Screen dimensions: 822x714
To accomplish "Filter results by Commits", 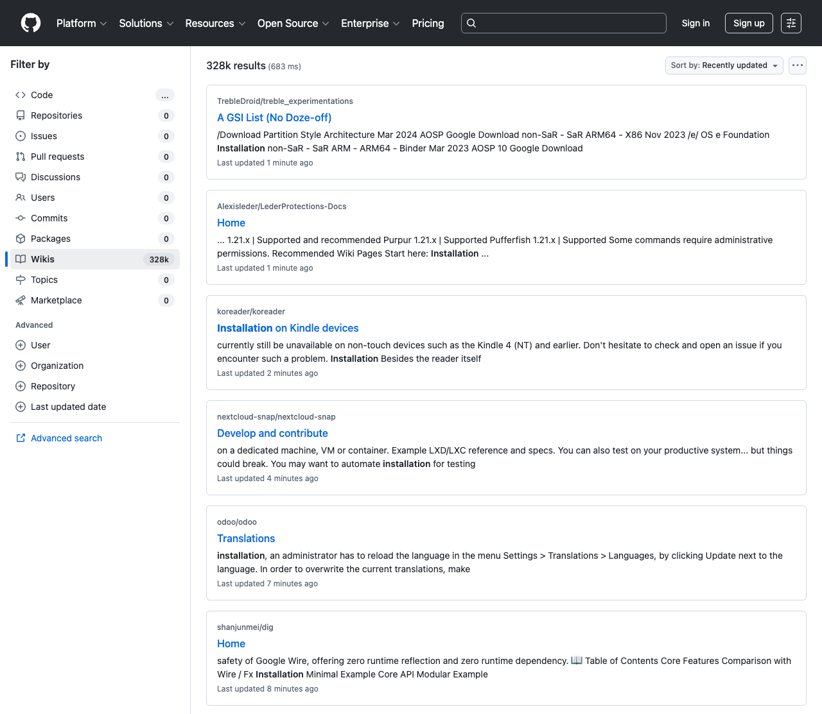I will tap(95, 218).
